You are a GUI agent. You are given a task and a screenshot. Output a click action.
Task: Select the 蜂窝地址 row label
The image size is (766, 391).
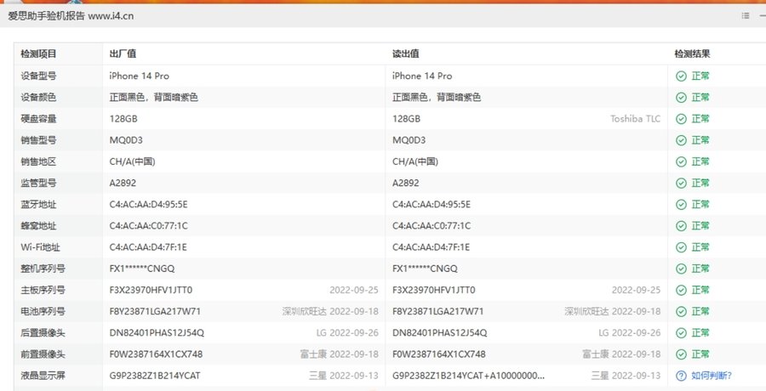click(38, 226)
